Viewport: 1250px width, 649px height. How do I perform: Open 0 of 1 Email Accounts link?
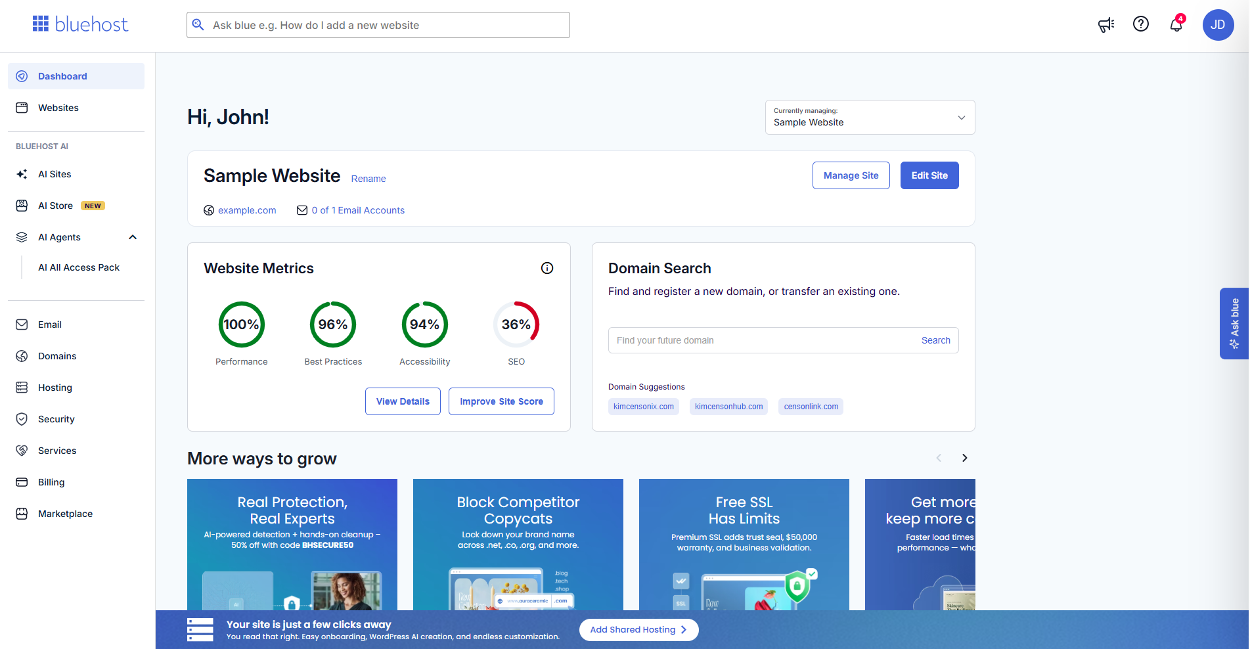pos(358,210)
